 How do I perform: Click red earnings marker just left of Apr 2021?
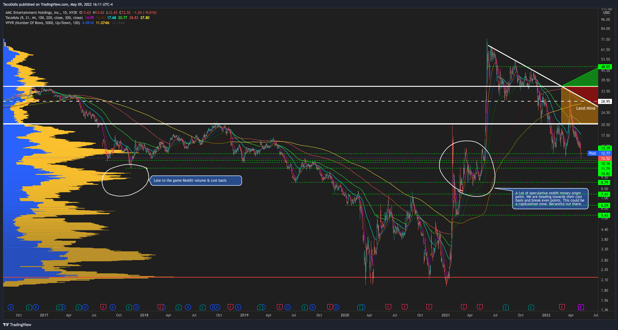(464, 307)
